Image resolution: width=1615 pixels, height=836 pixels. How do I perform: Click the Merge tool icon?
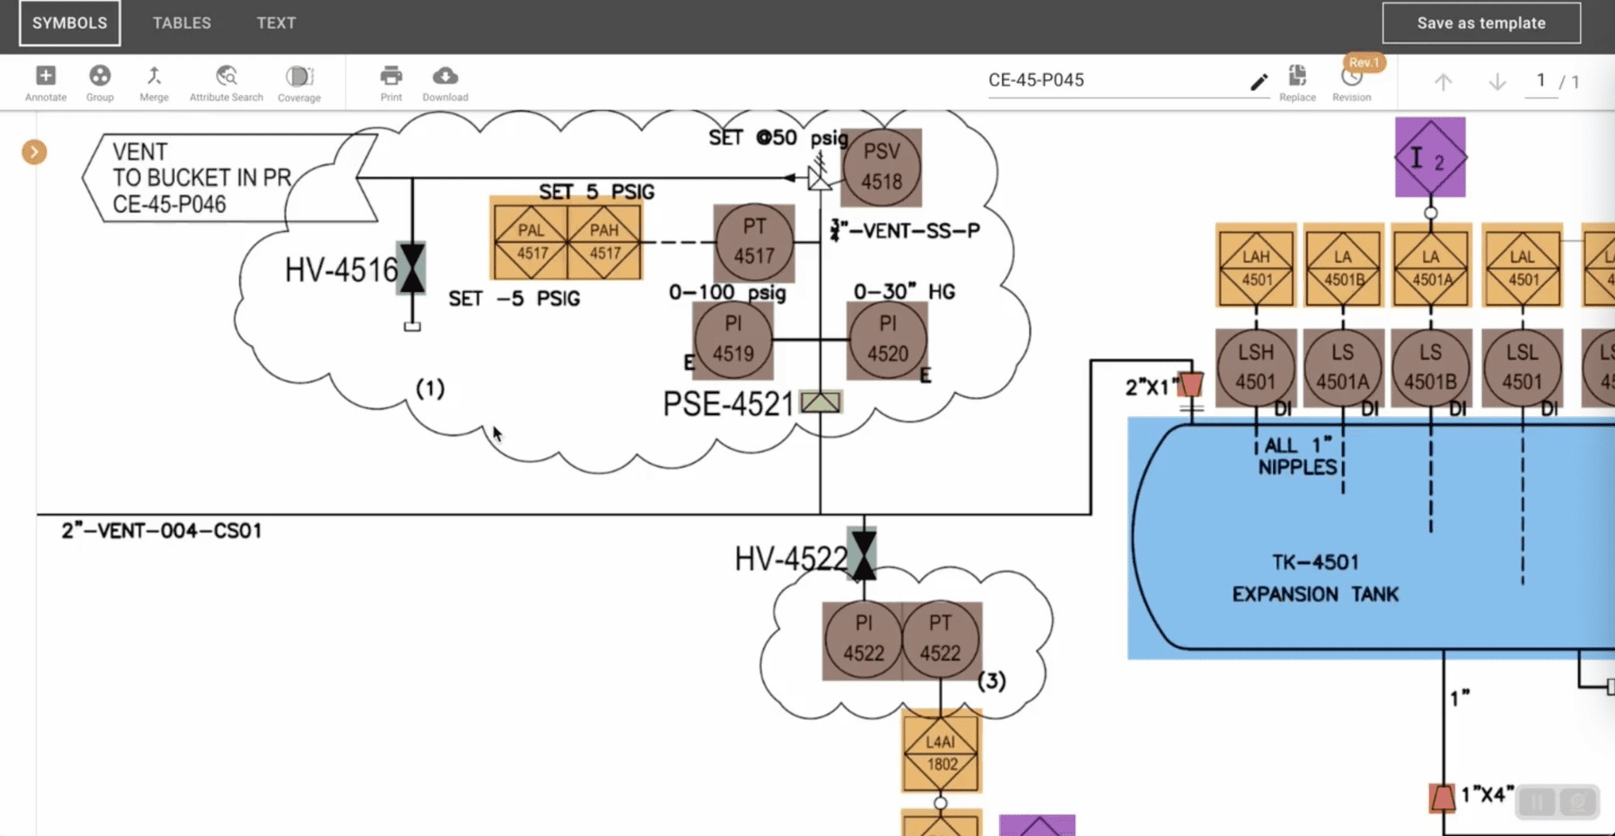pyautogui.click(x=154, y=77)
